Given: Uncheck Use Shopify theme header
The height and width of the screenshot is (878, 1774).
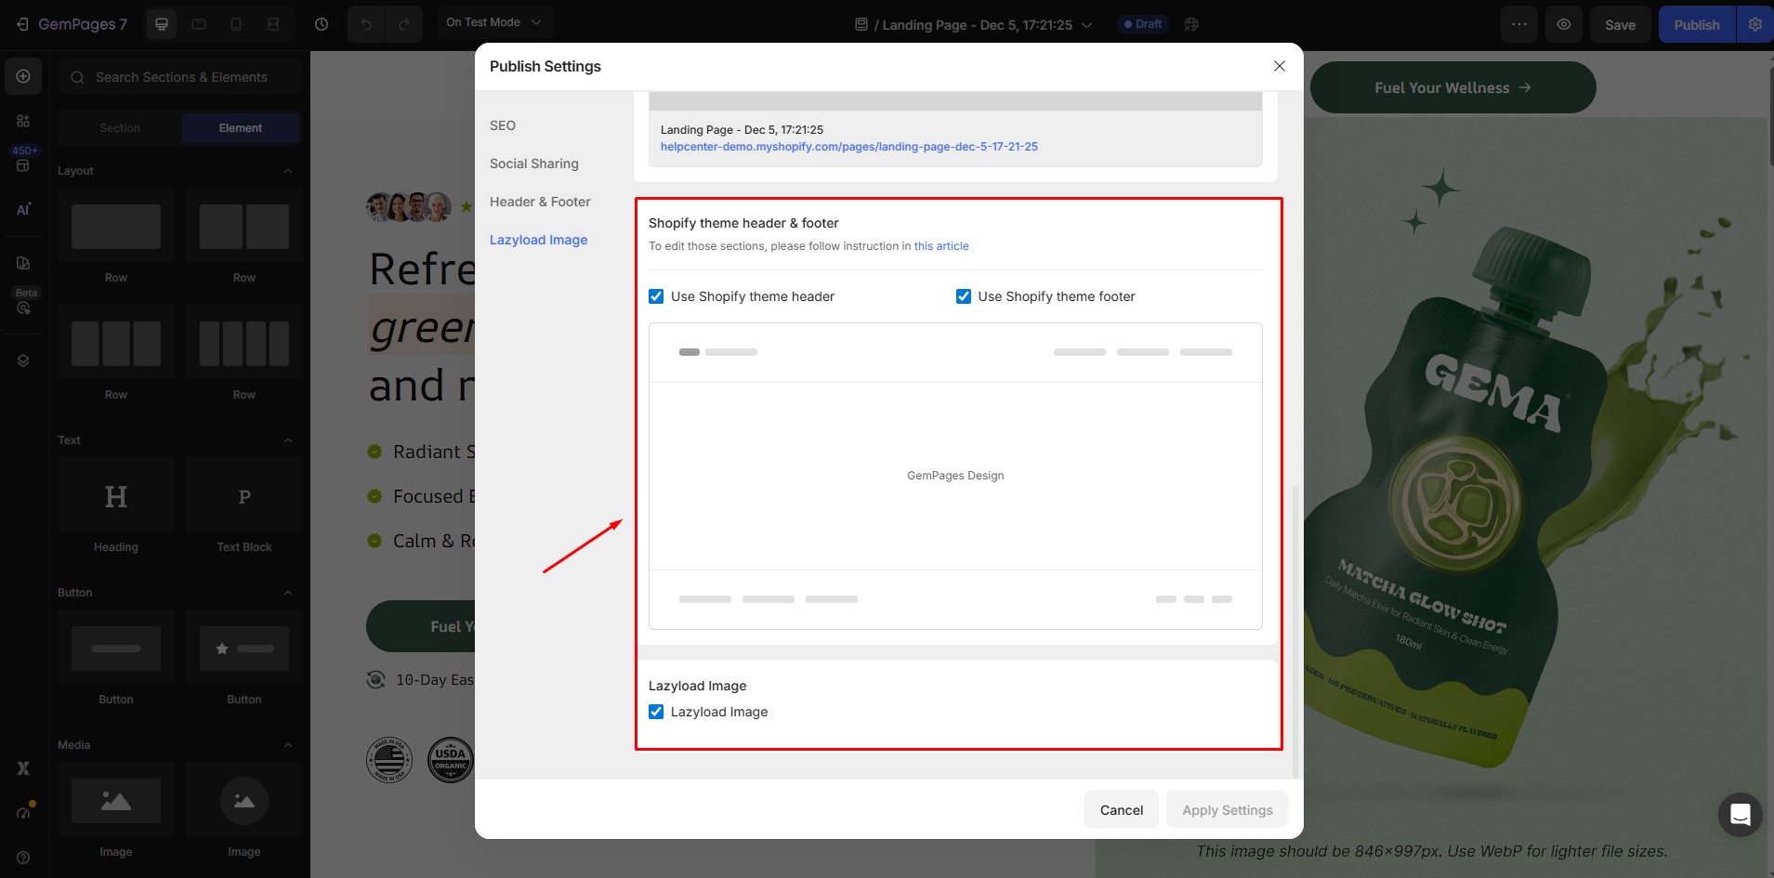Looking at the screenshot, I should 656,296.
